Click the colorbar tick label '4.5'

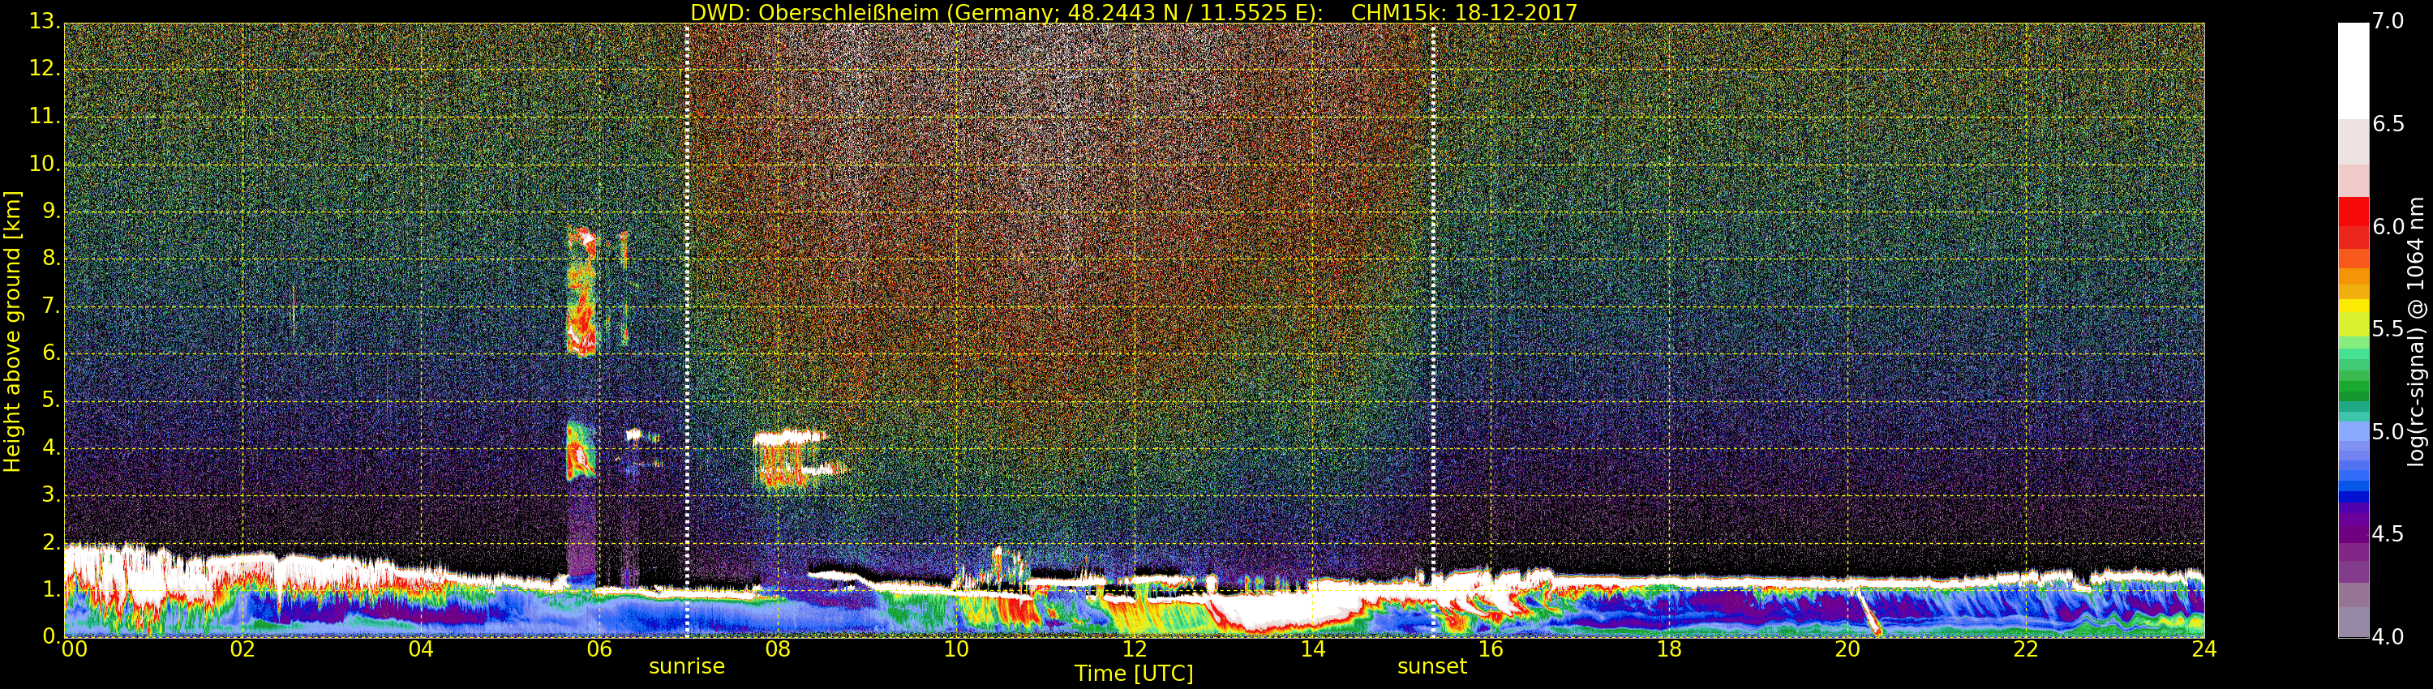[x=2388, y=534]
